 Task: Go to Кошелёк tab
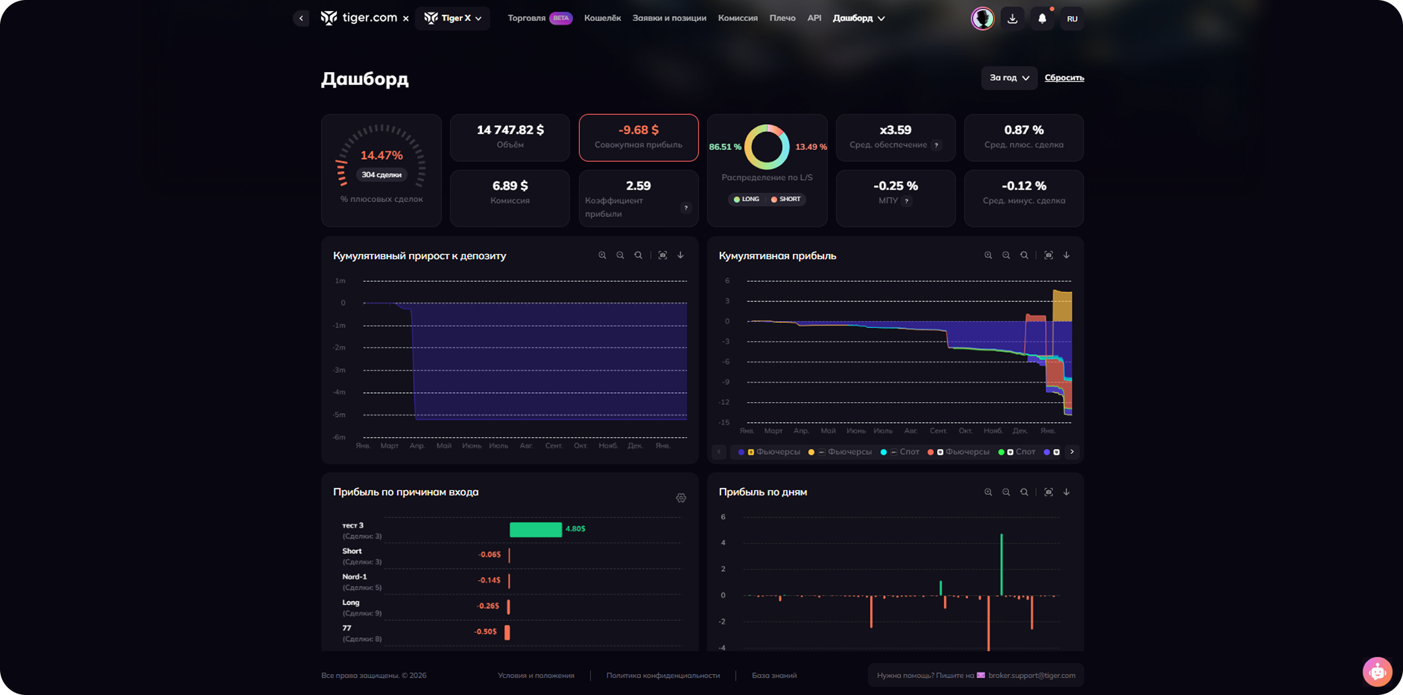tap(602, 18)
